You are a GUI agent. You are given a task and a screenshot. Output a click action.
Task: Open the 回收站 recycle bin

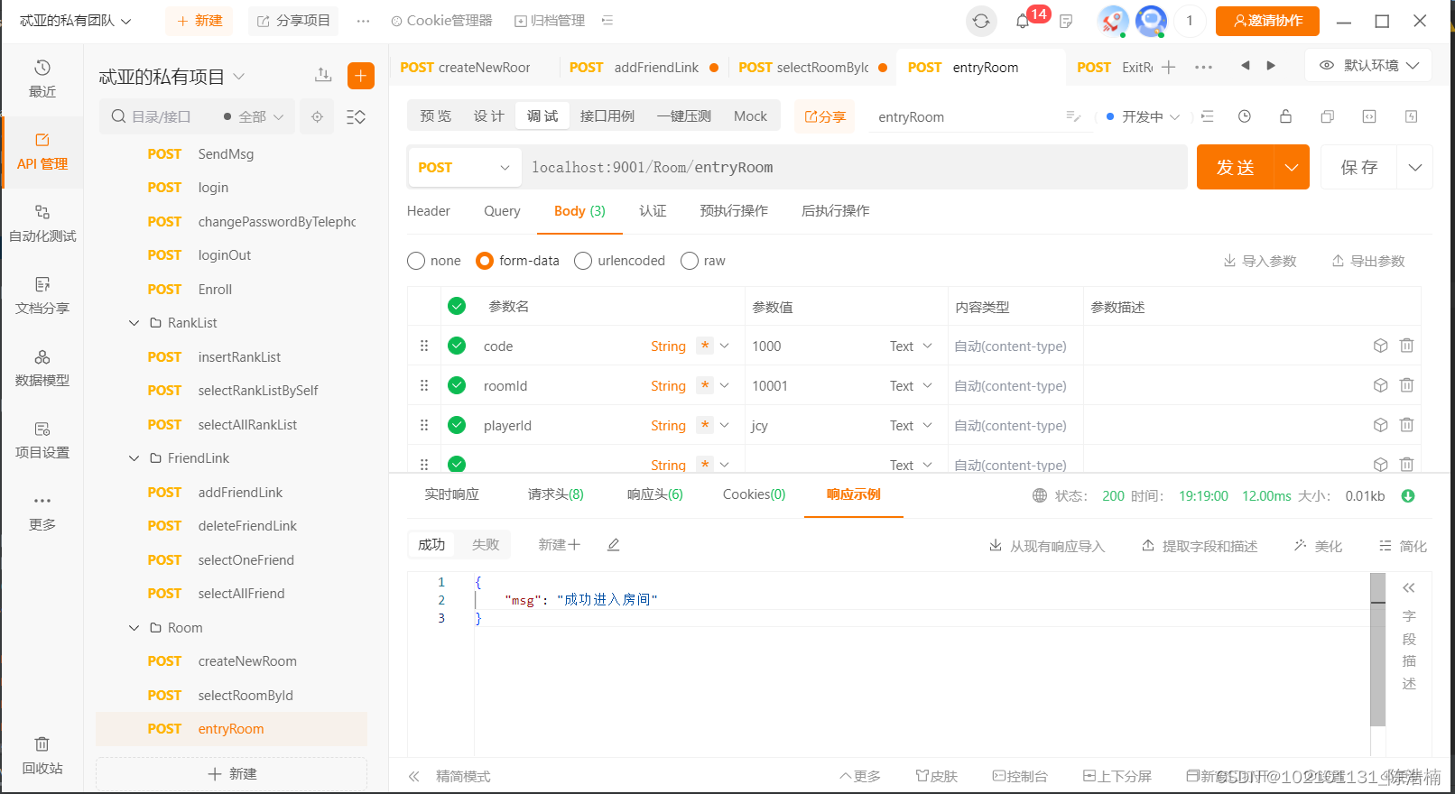(x=42, y=755)
